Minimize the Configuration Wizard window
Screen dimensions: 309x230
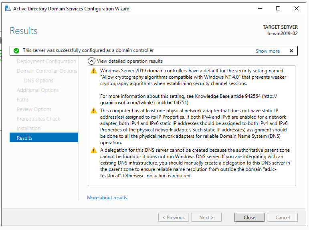(260, 8)
